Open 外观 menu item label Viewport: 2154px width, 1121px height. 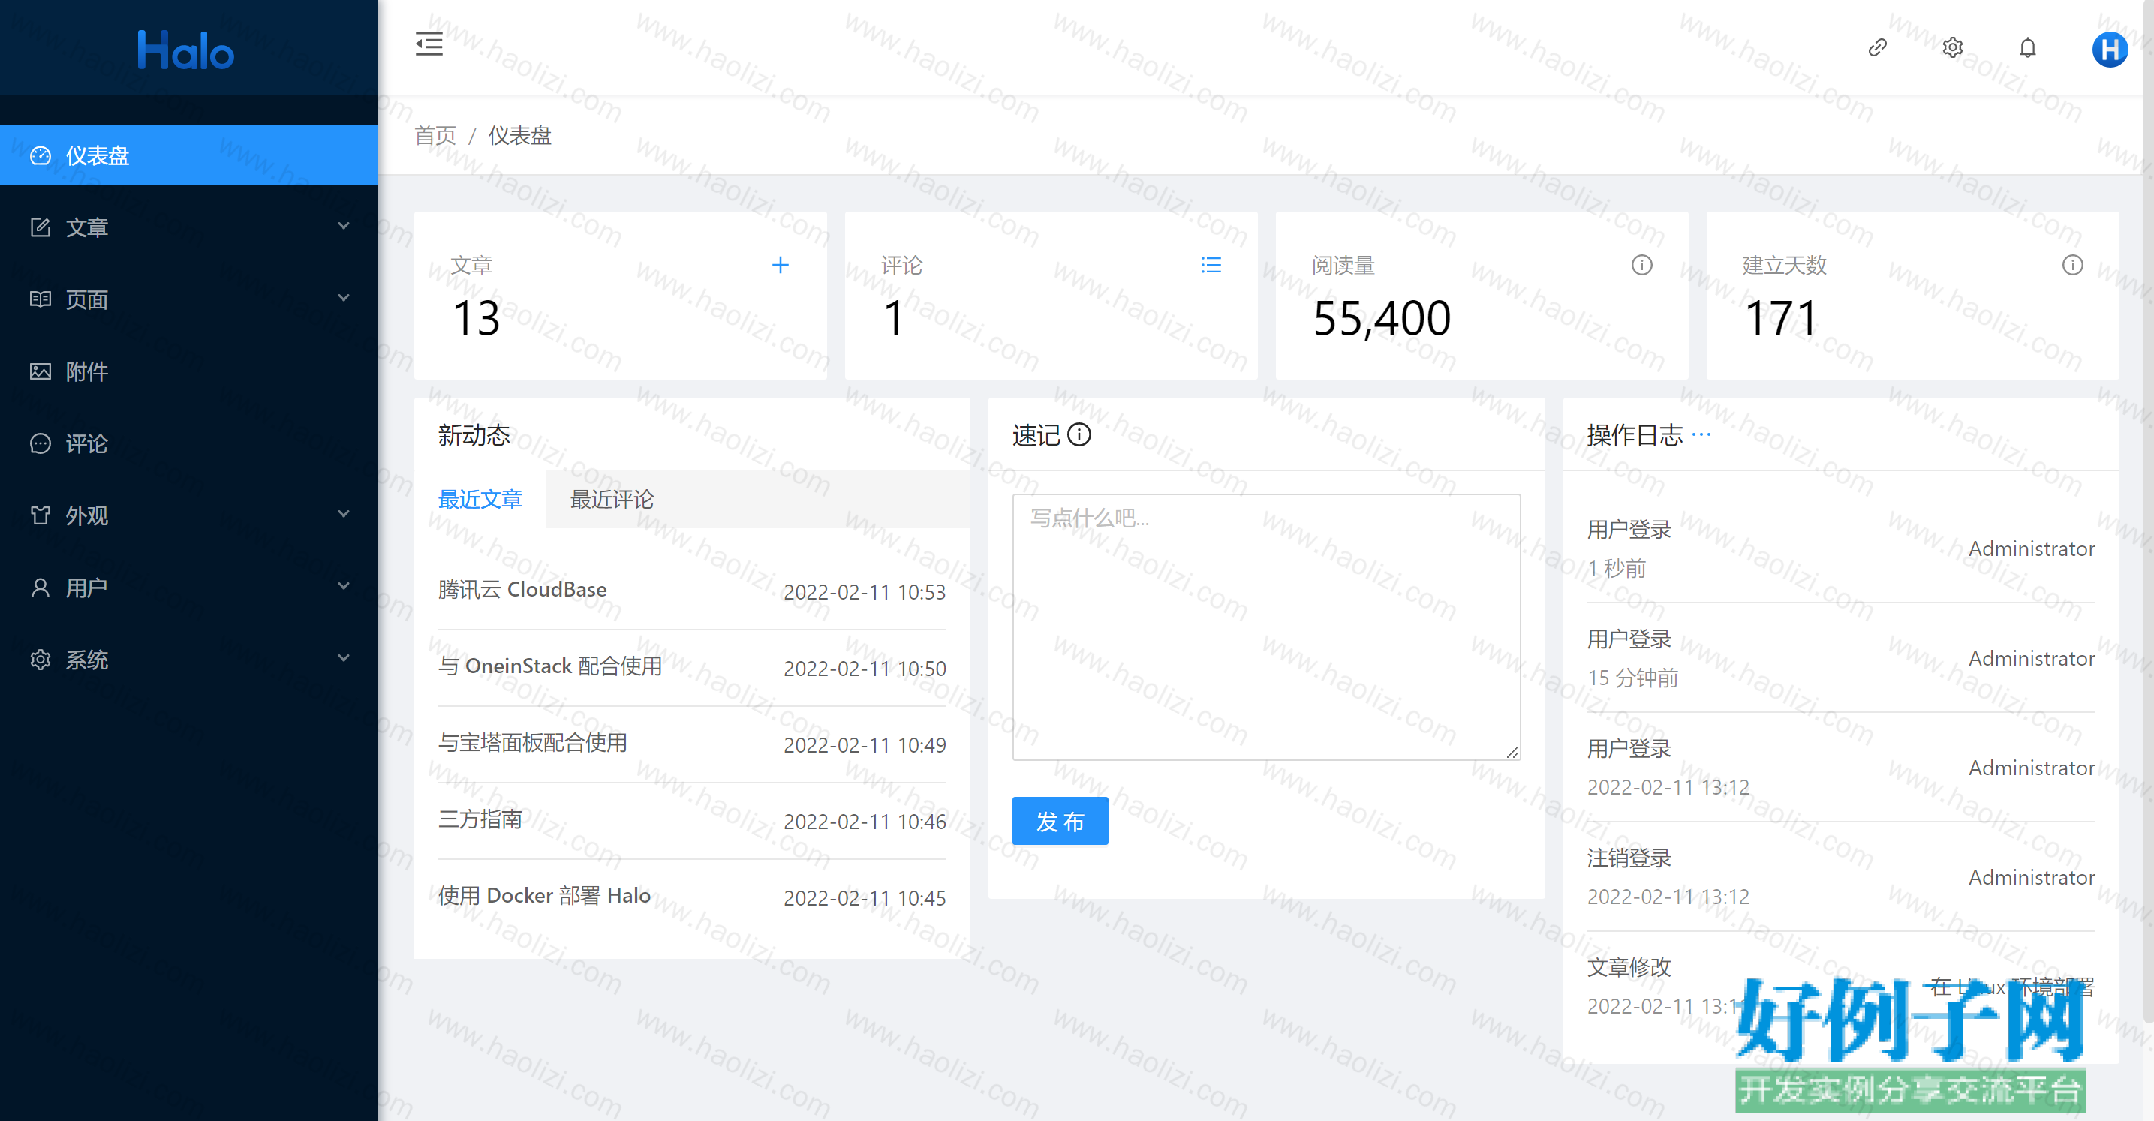click(x=87, y=515)
